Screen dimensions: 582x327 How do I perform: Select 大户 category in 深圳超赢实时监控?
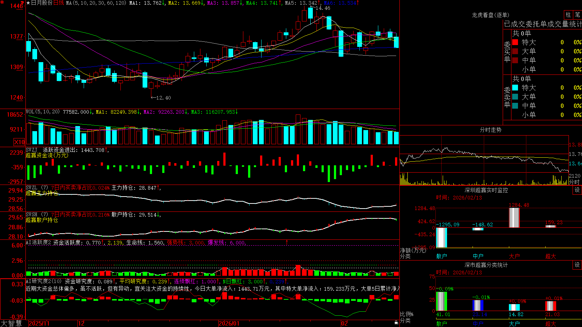(x=514, y=256)
